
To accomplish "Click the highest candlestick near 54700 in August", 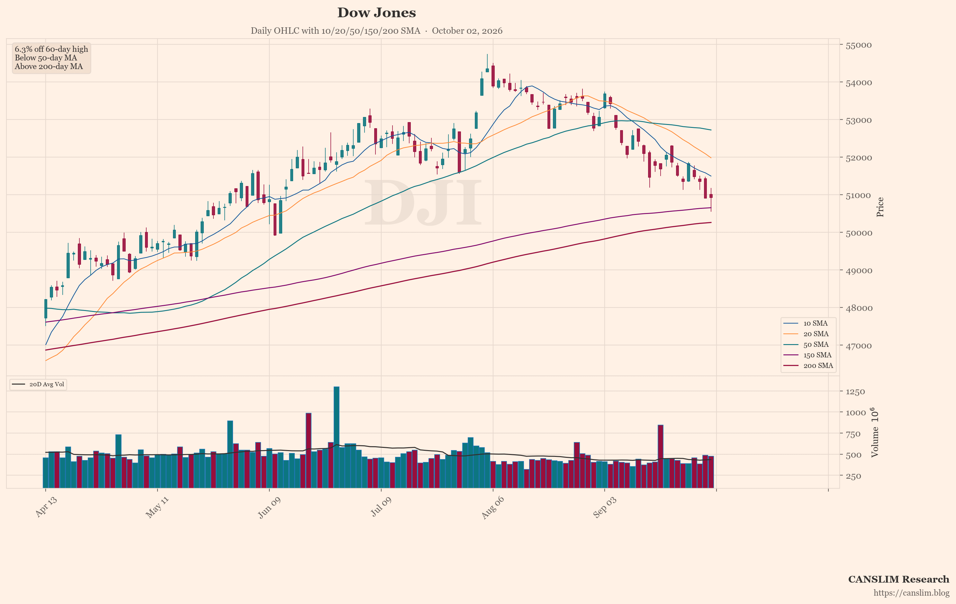I will [x=487, y=63].
